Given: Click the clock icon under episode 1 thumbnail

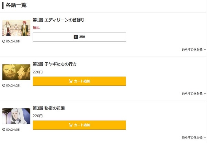Looking at the screenshot, I should click(4, 41).
